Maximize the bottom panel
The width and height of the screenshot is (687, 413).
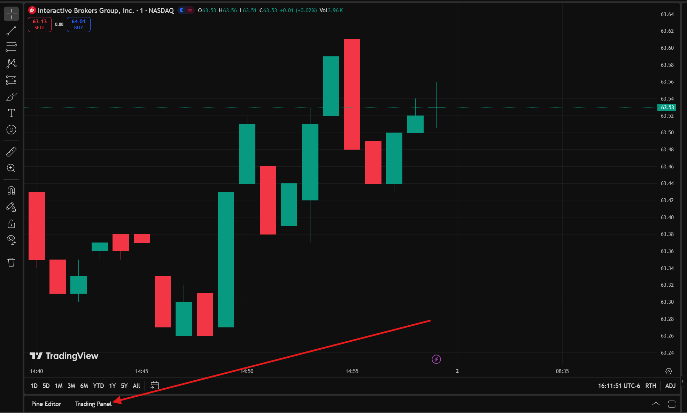(672, 404)
